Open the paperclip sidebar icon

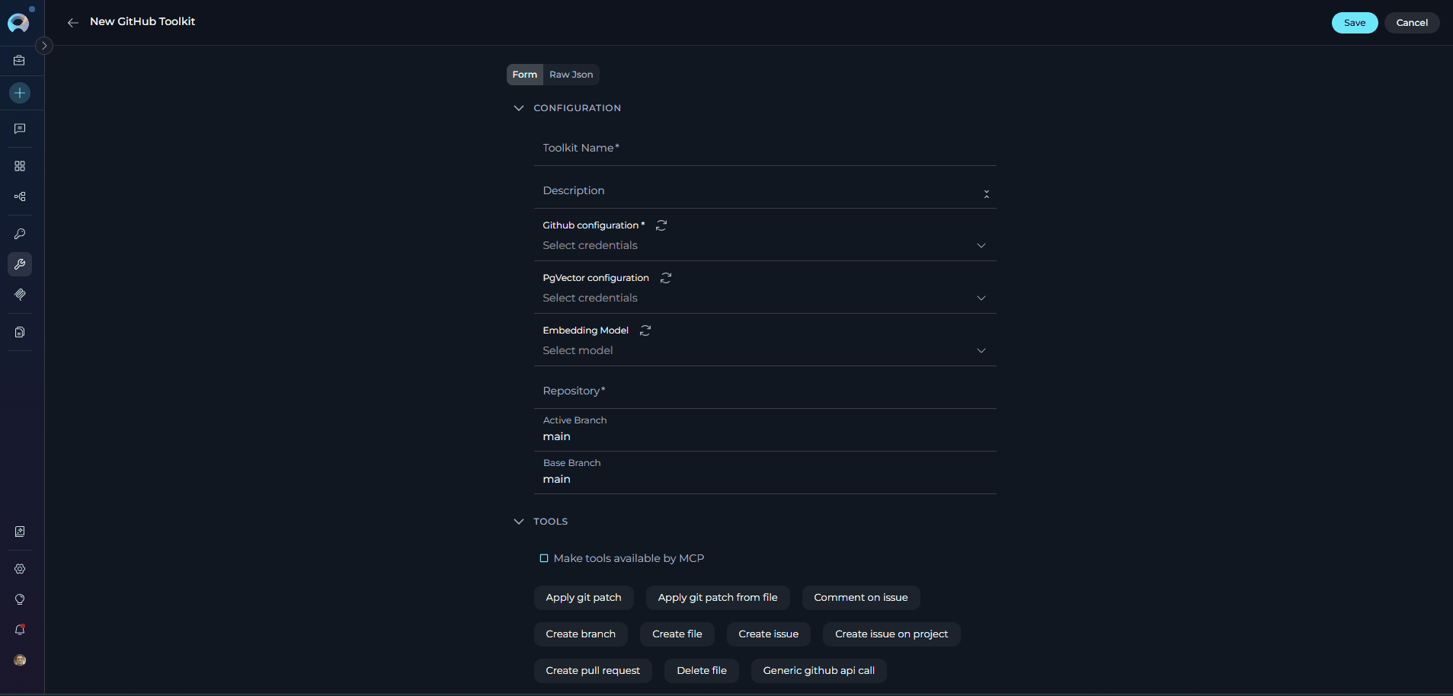click(x=20, y=295)
